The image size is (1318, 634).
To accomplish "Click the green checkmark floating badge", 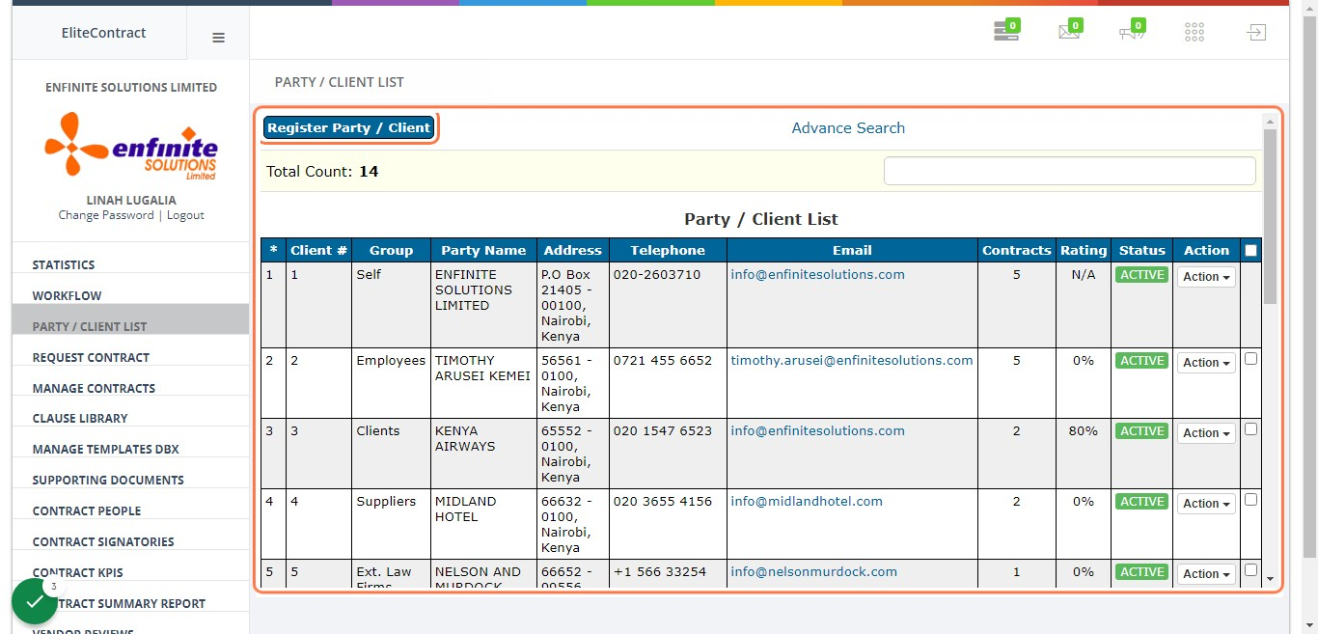I will click(x=35, y=601).
